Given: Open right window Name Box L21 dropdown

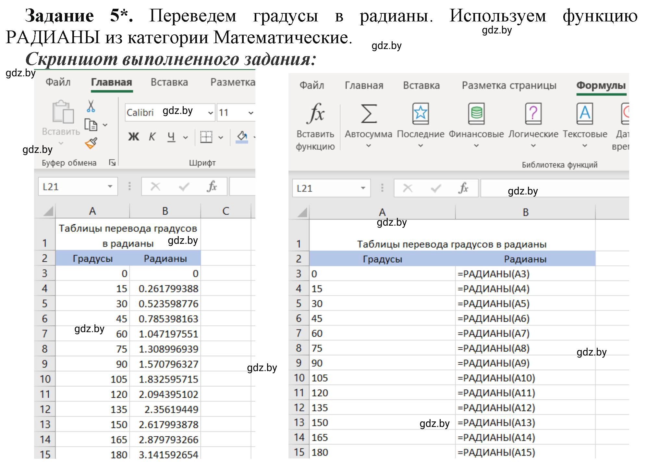Looking at the screenshot, I should [x=363, y=188].
